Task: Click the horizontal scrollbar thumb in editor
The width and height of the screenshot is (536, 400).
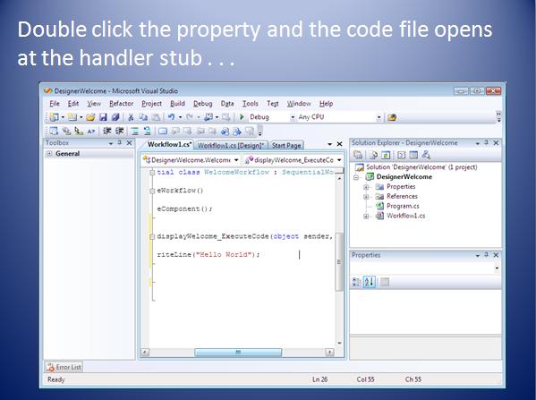Action: tap(238, 353)
